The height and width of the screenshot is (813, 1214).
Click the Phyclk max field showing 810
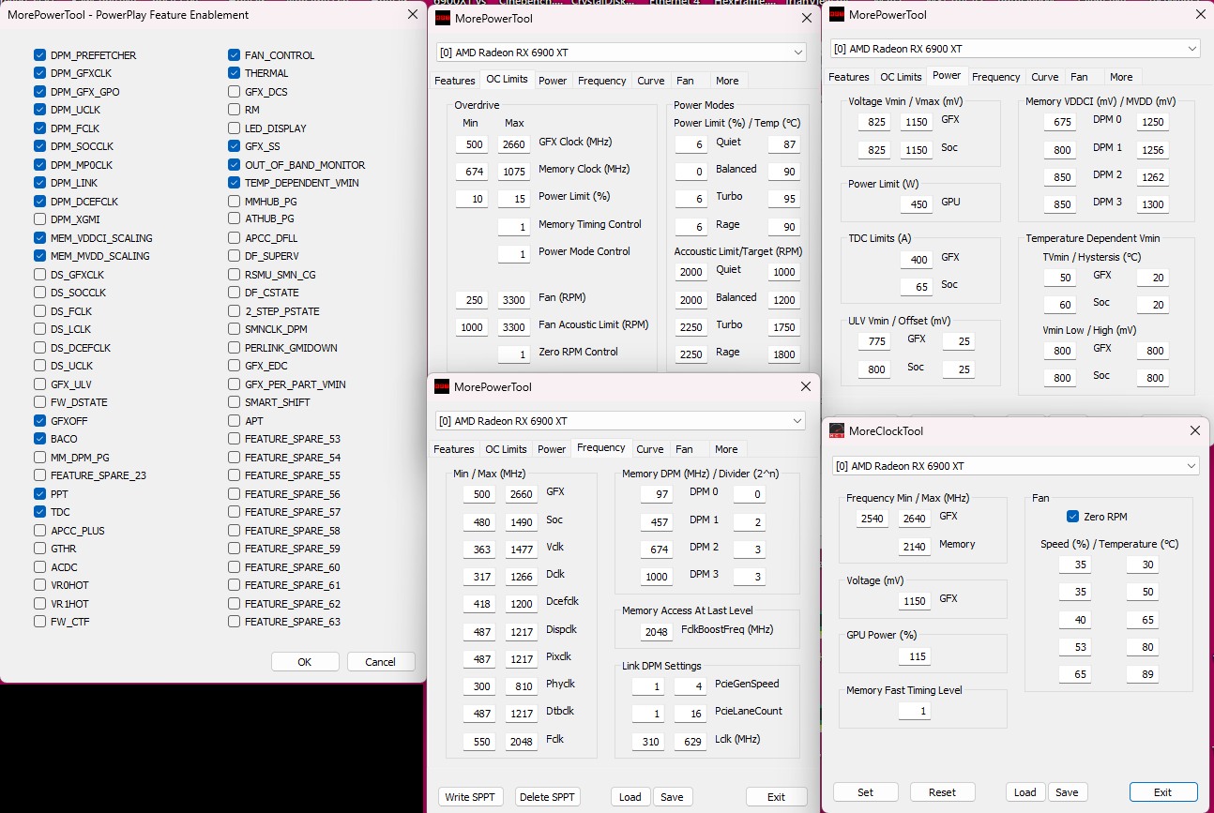tap(522, 686)
